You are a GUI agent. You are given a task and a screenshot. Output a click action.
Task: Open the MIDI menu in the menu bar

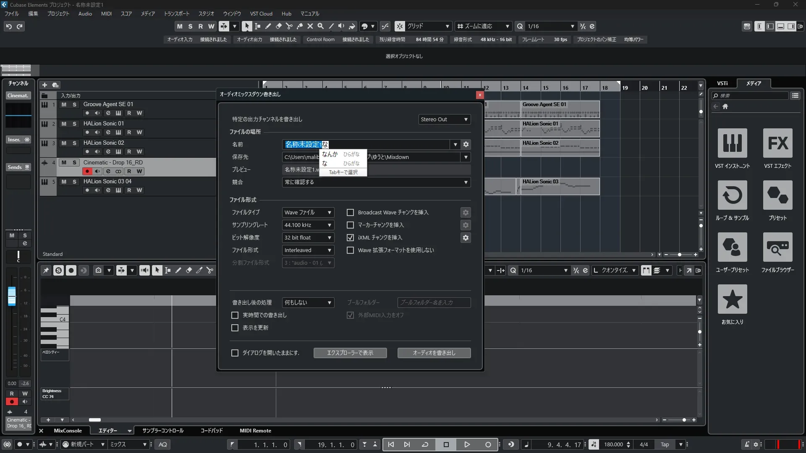[x=106, y=14]
